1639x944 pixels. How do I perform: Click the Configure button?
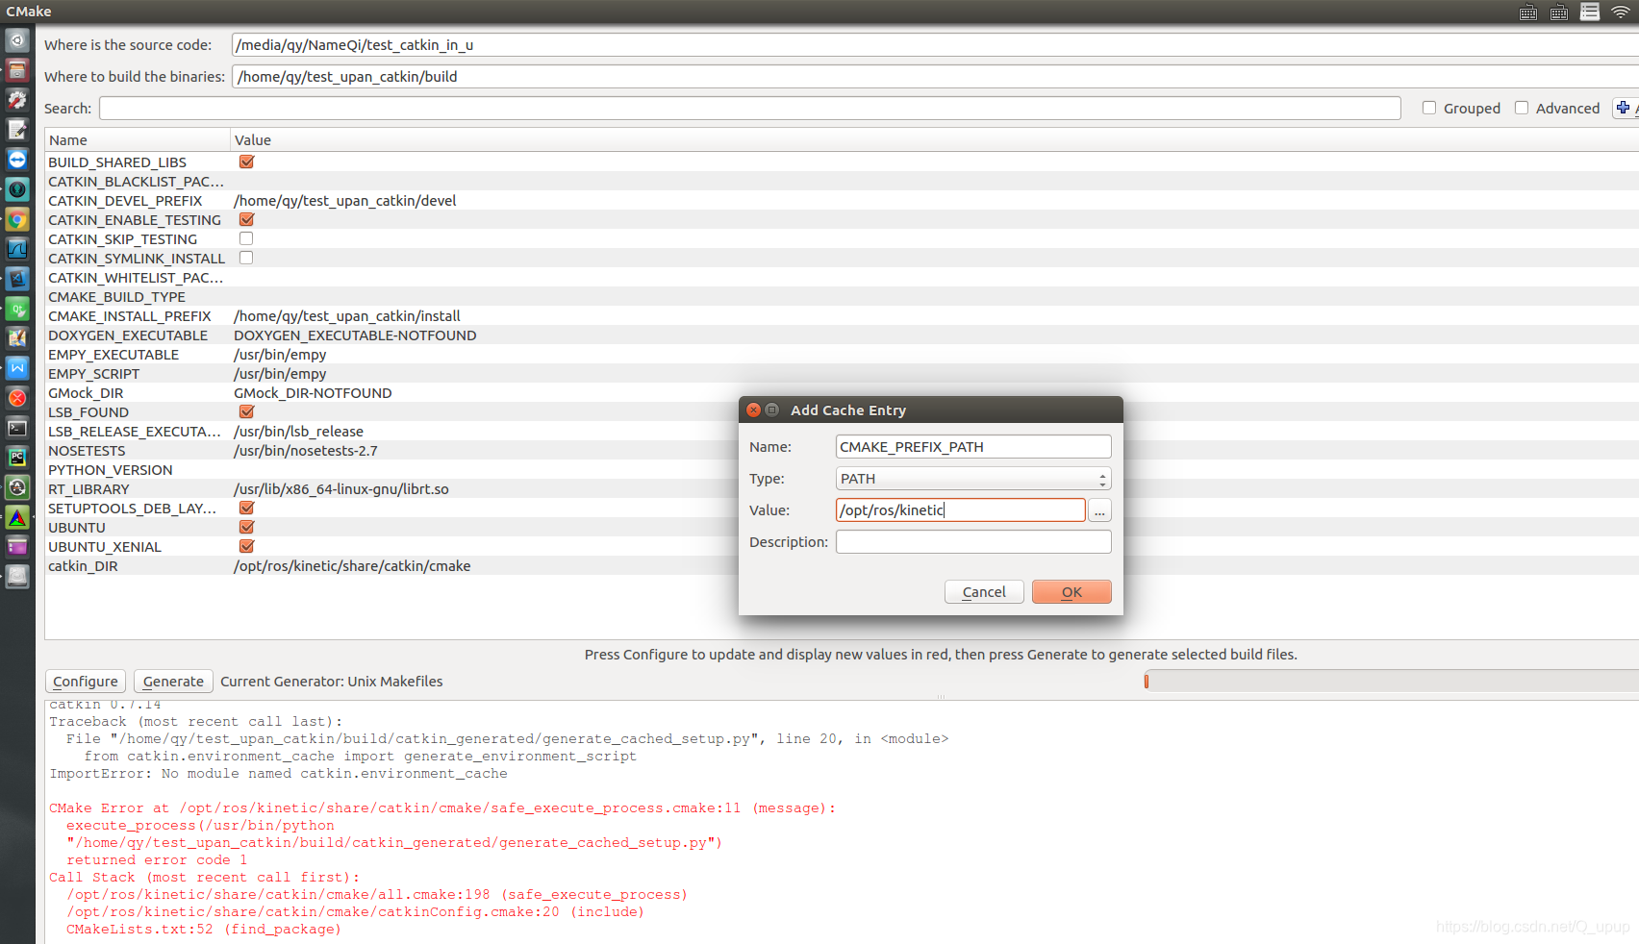pos(86,682)
